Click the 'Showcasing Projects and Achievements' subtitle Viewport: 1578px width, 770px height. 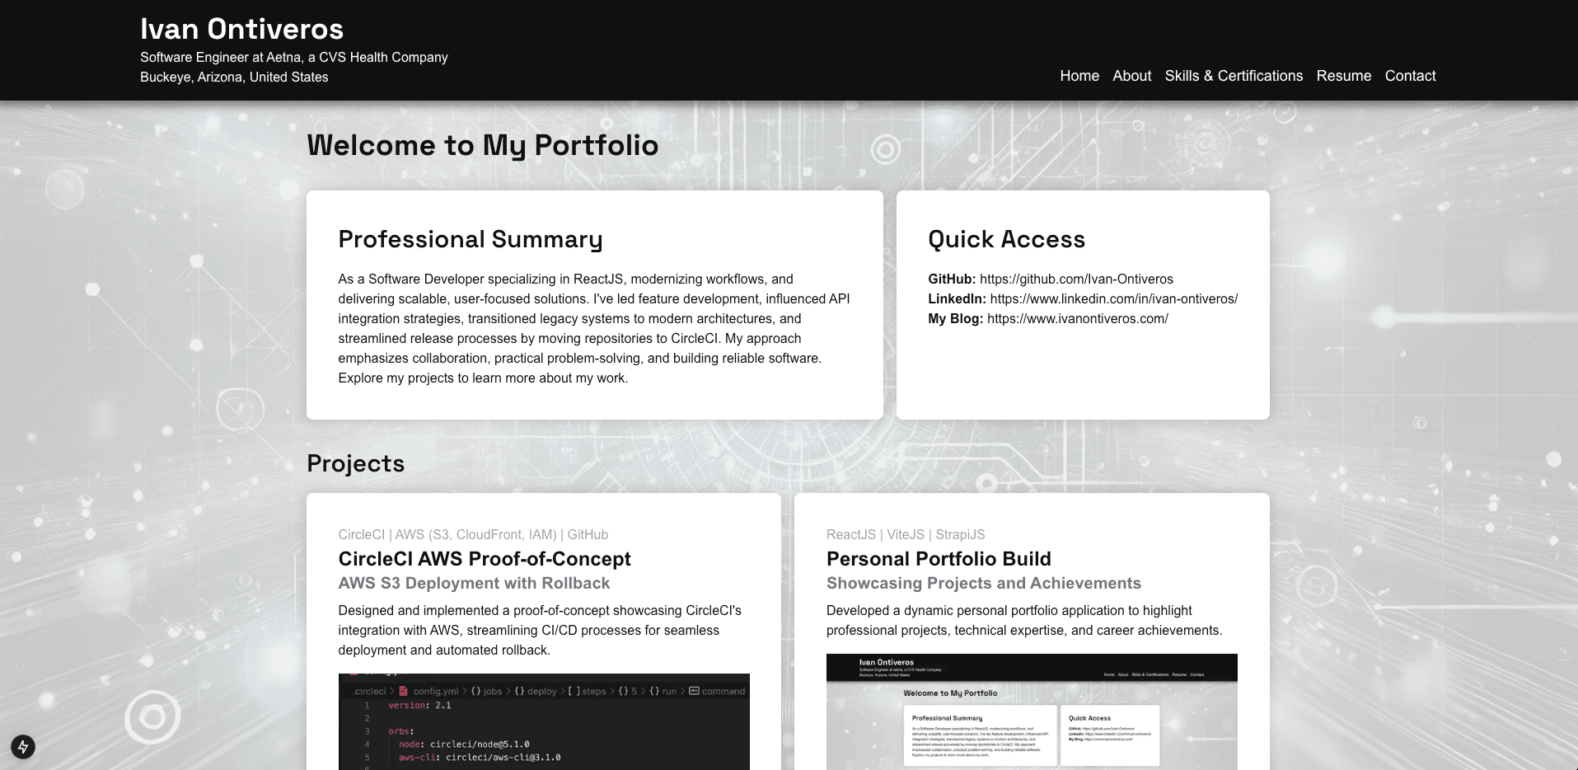984,583
